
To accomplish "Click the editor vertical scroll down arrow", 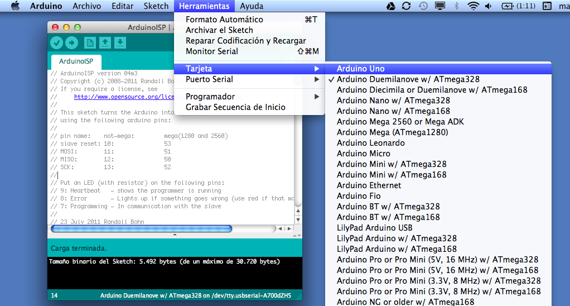I will point(298,219).
